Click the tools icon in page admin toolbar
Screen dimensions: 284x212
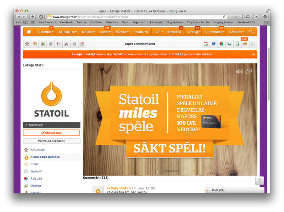click(x=66, y=44)
